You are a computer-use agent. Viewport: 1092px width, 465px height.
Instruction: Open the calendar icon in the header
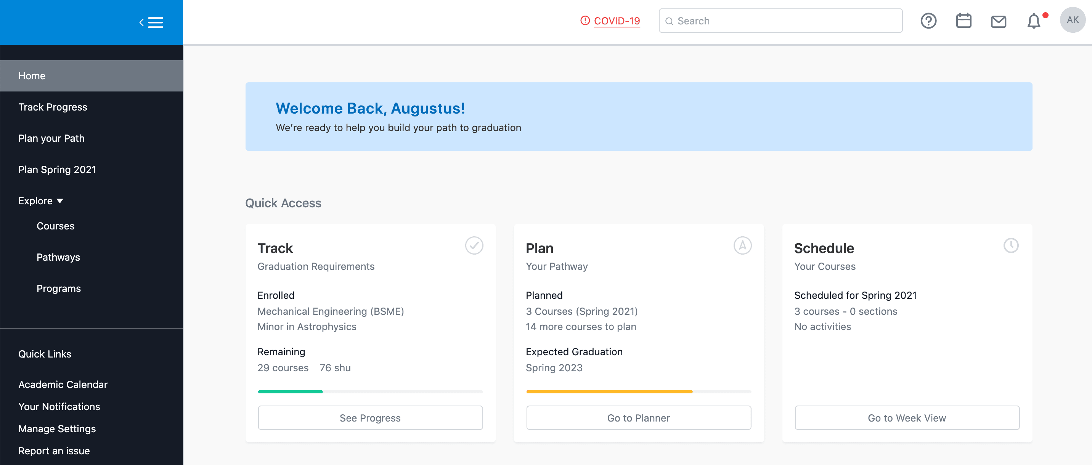point(964,21)
